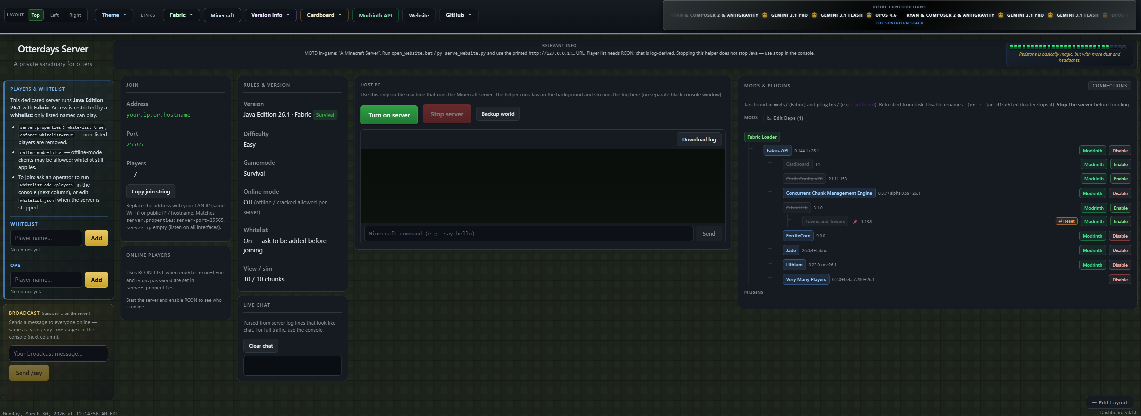Open the Theme dropdown
Image resolution: width=1141 pixels, height=416 pixels.
click(114, 15)
